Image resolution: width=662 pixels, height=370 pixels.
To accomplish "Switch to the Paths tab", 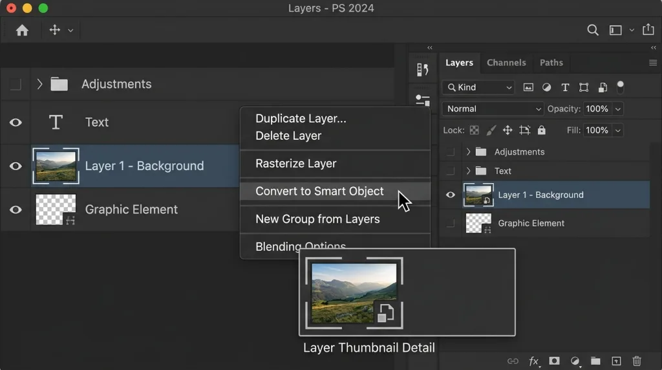I will click(551, 63).
